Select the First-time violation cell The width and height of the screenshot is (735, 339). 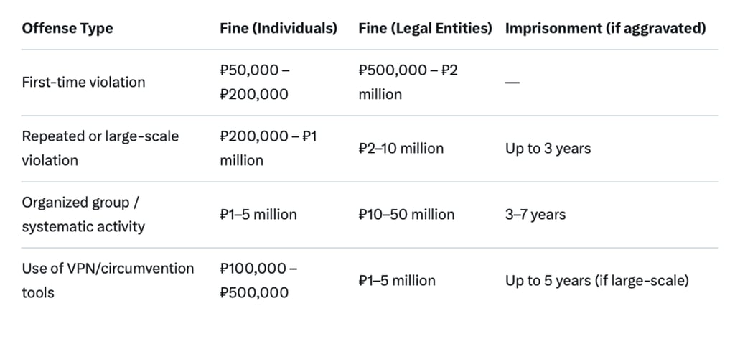pyautogui.click(x=83, y=82)
